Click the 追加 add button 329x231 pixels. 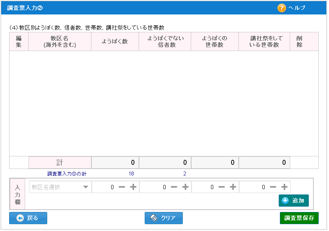coord(294,201)
